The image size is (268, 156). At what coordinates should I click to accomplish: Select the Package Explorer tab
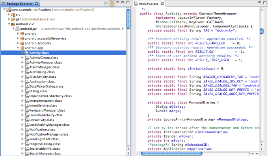coord(20,4)
